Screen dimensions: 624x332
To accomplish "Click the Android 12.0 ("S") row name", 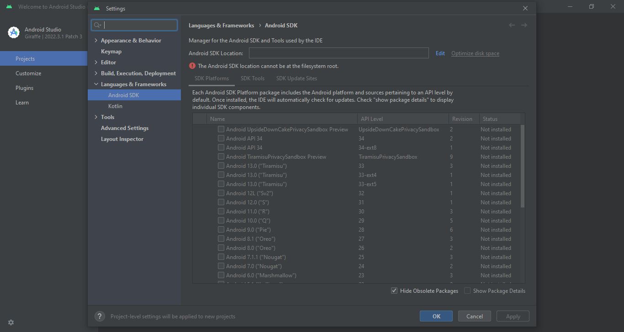I will [247, 202].
